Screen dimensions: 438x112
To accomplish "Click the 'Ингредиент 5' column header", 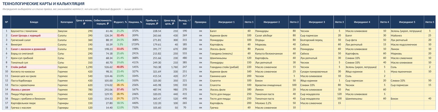I will [x=407, y=22].
